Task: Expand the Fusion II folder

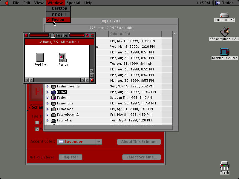Action: pyautogui.click(x=48, y=98)
